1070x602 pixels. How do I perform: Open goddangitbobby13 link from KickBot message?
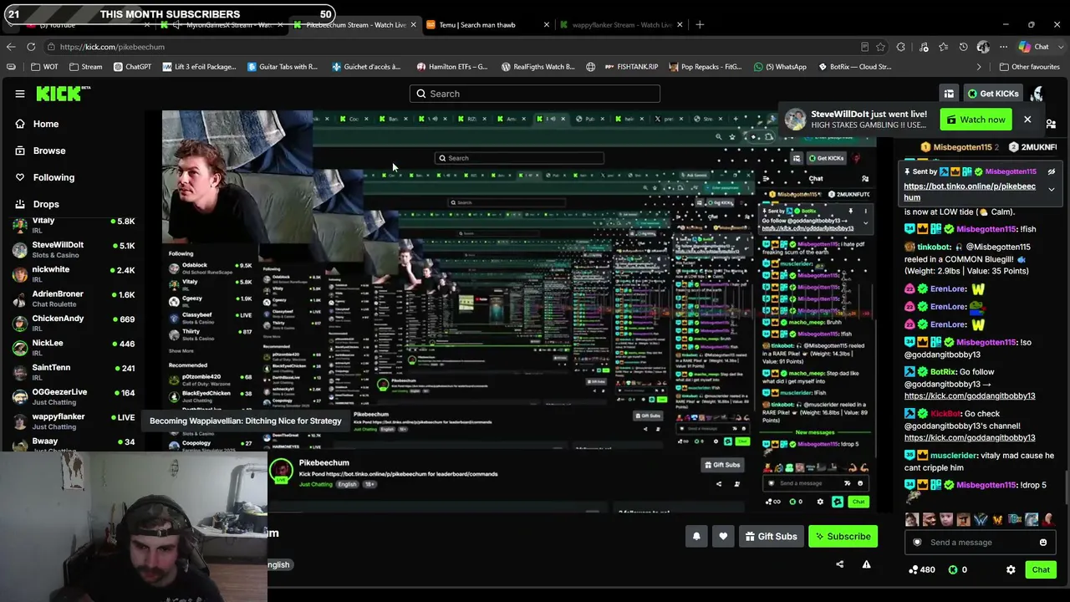point(970,437)
